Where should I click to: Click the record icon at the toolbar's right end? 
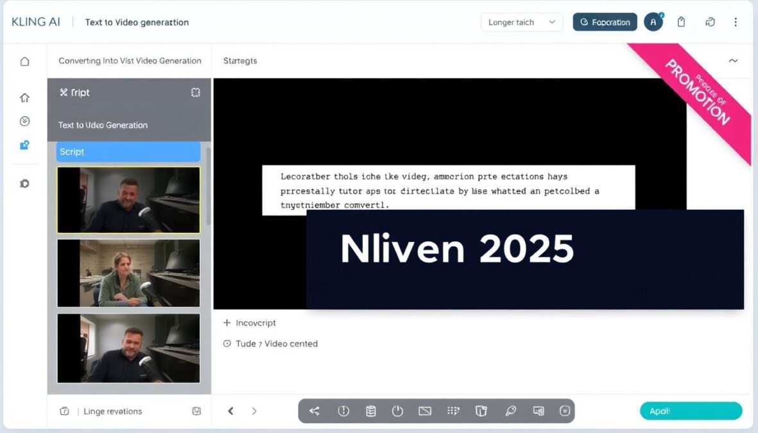pos(565,411)
